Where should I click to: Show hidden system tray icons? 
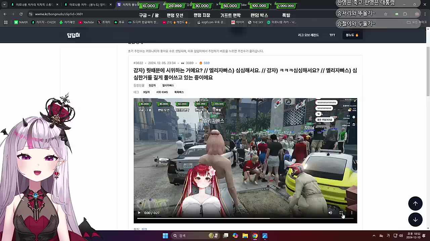[374, 236]
